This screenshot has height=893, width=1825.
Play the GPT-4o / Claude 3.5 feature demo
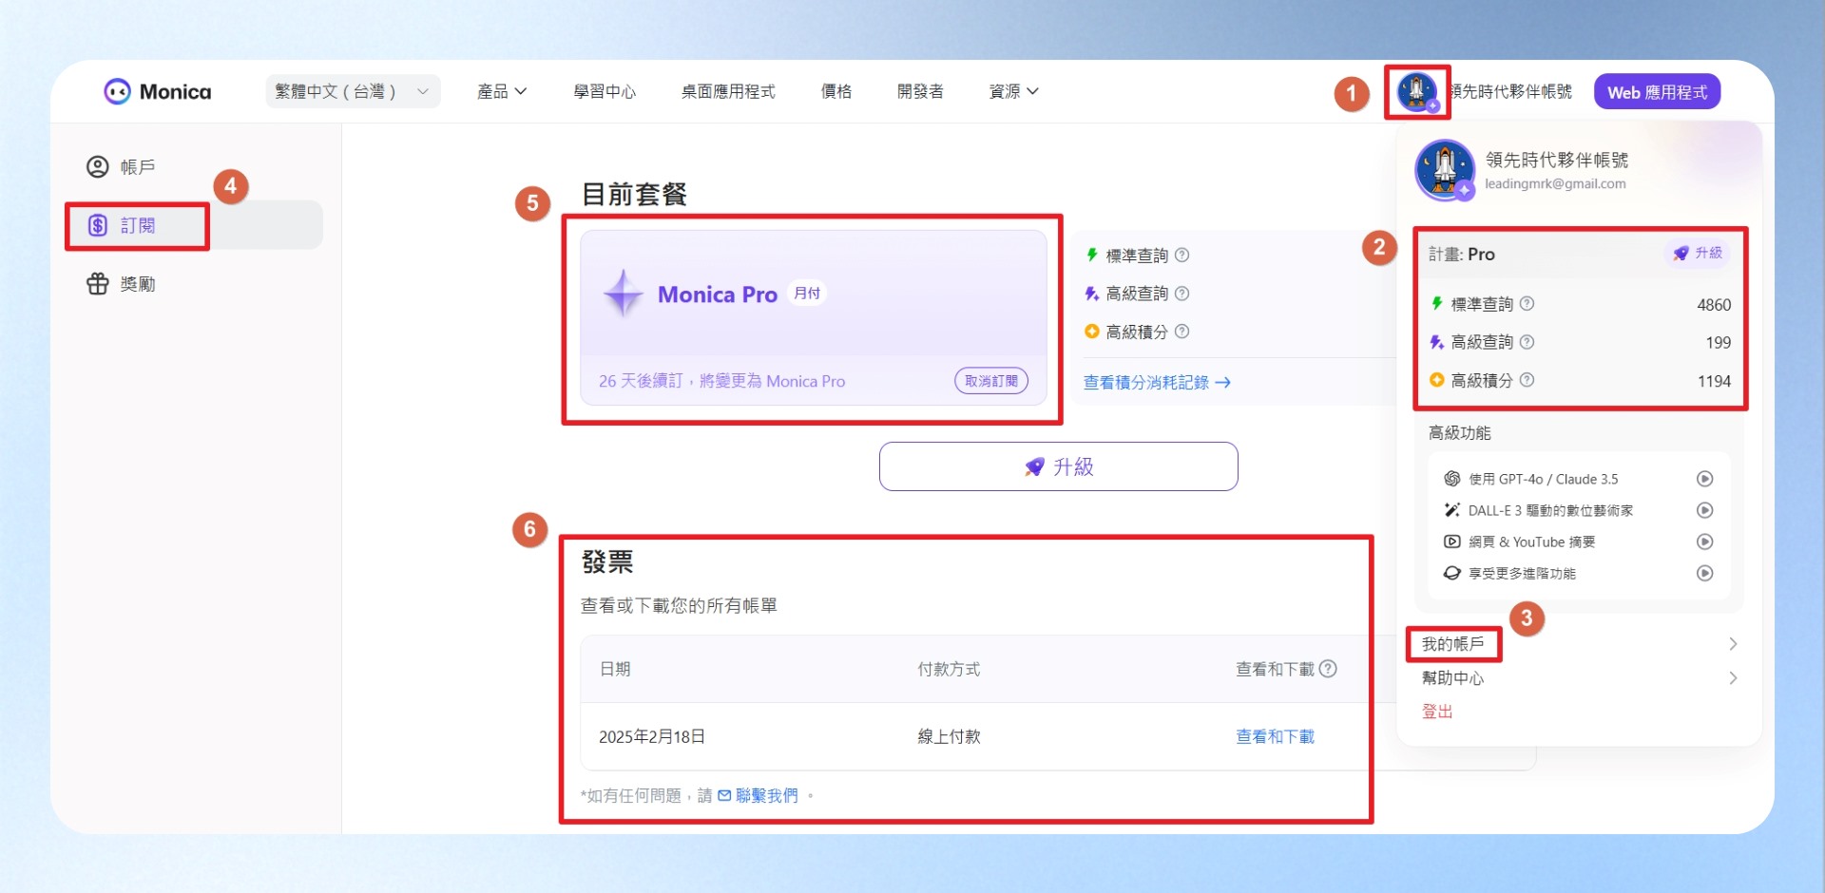point(1705,479)
